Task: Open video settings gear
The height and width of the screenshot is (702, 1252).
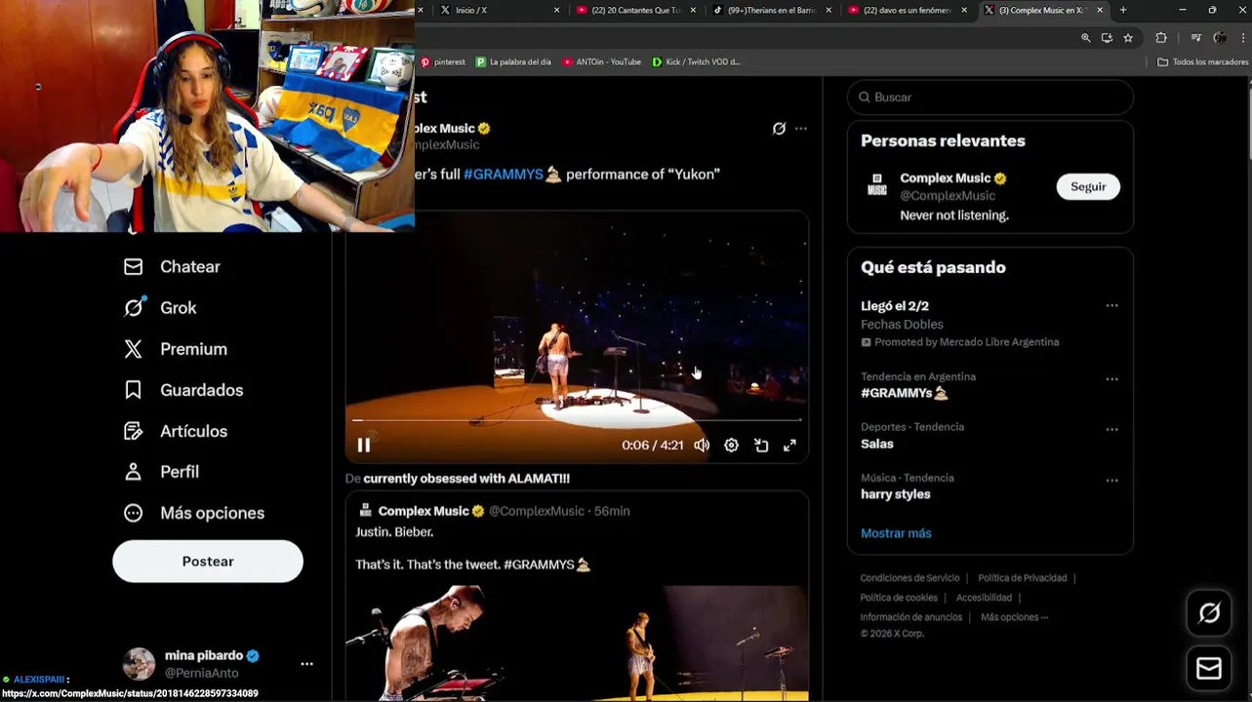Action: 731,445
